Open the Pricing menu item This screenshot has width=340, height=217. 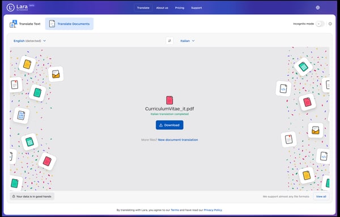pos(180,8)
